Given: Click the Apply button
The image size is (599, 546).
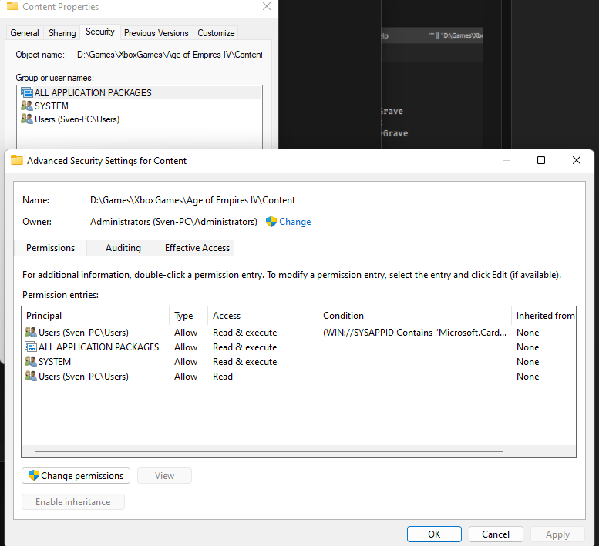Looking at the screenshot, I should click(x=557, y=534).
